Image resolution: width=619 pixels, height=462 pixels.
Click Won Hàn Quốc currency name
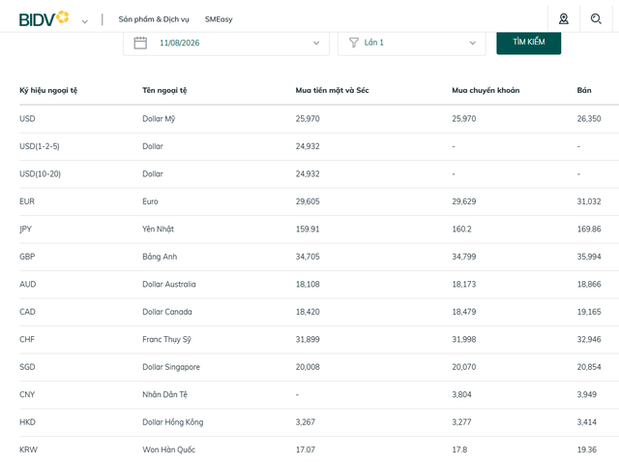[x=168, y=449]
